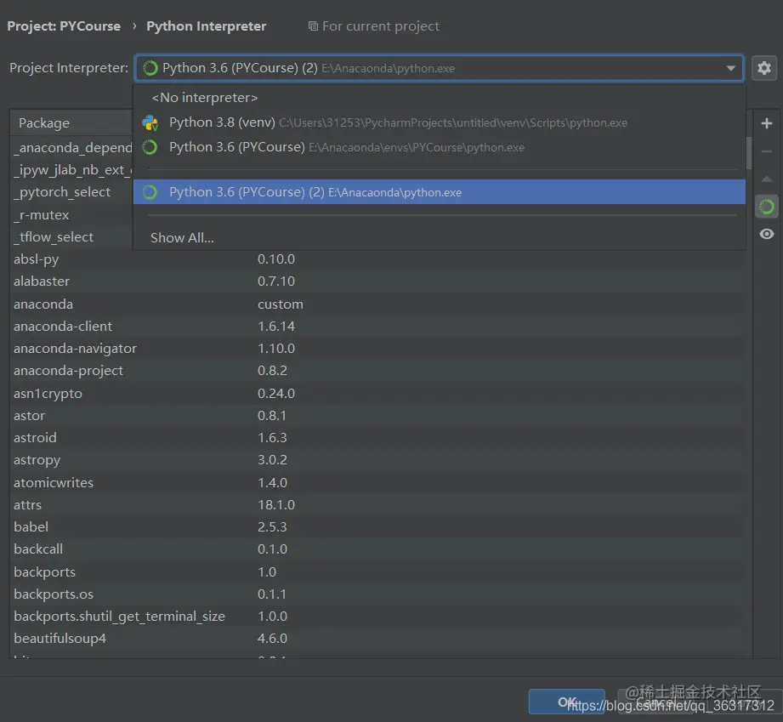
Task: Select the astropy package row
Action: [x=379, y=460]
